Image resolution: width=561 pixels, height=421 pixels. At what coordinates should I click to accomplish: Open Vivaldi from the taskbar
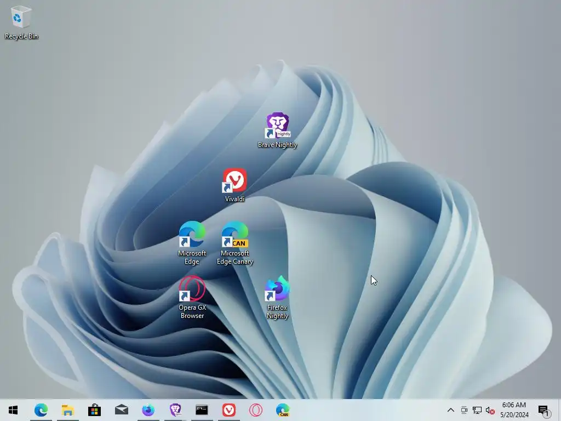pos(229,410)
